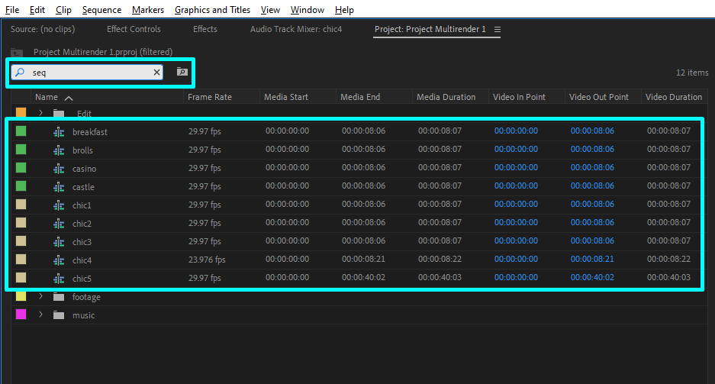Sort by the Media End column header
The width and height of the screenshot is (715, 384).
tap(360, 97)
